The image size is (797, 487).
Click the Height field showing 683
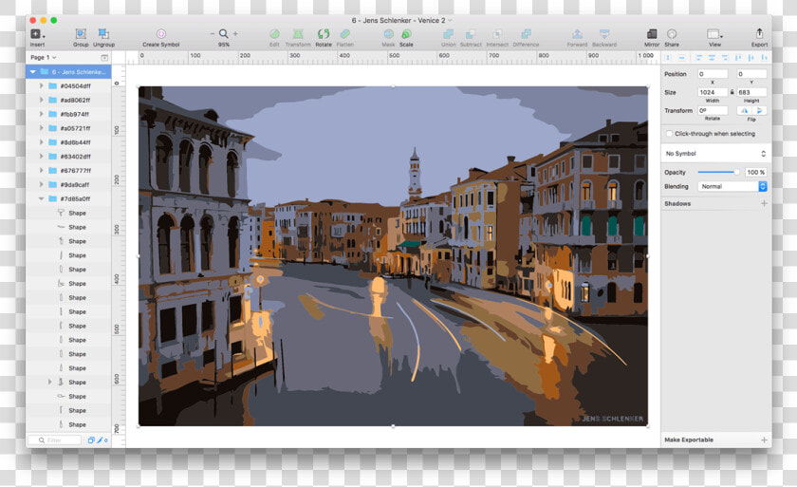click(x=751, y=92)
